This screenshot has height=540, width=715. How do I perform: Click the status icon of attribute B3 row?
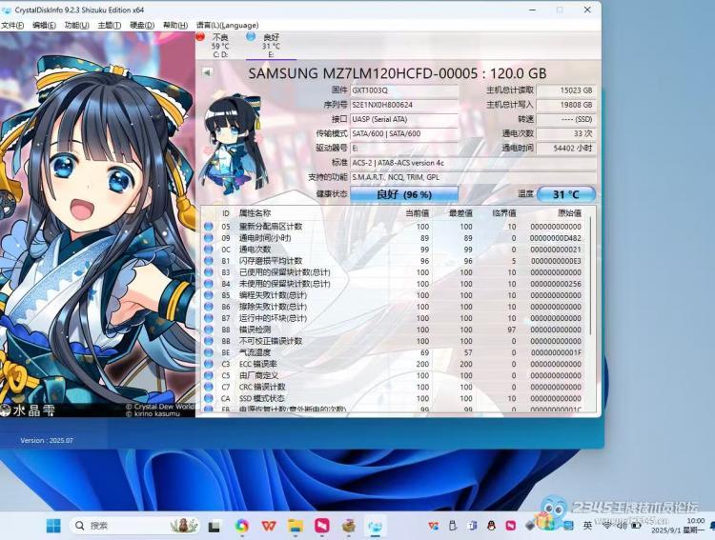coord(209,272)
